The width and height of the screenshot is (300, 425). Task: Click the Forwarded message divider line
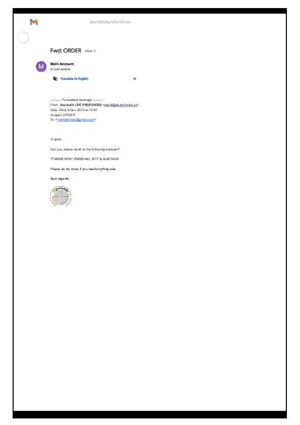point(77,100)
